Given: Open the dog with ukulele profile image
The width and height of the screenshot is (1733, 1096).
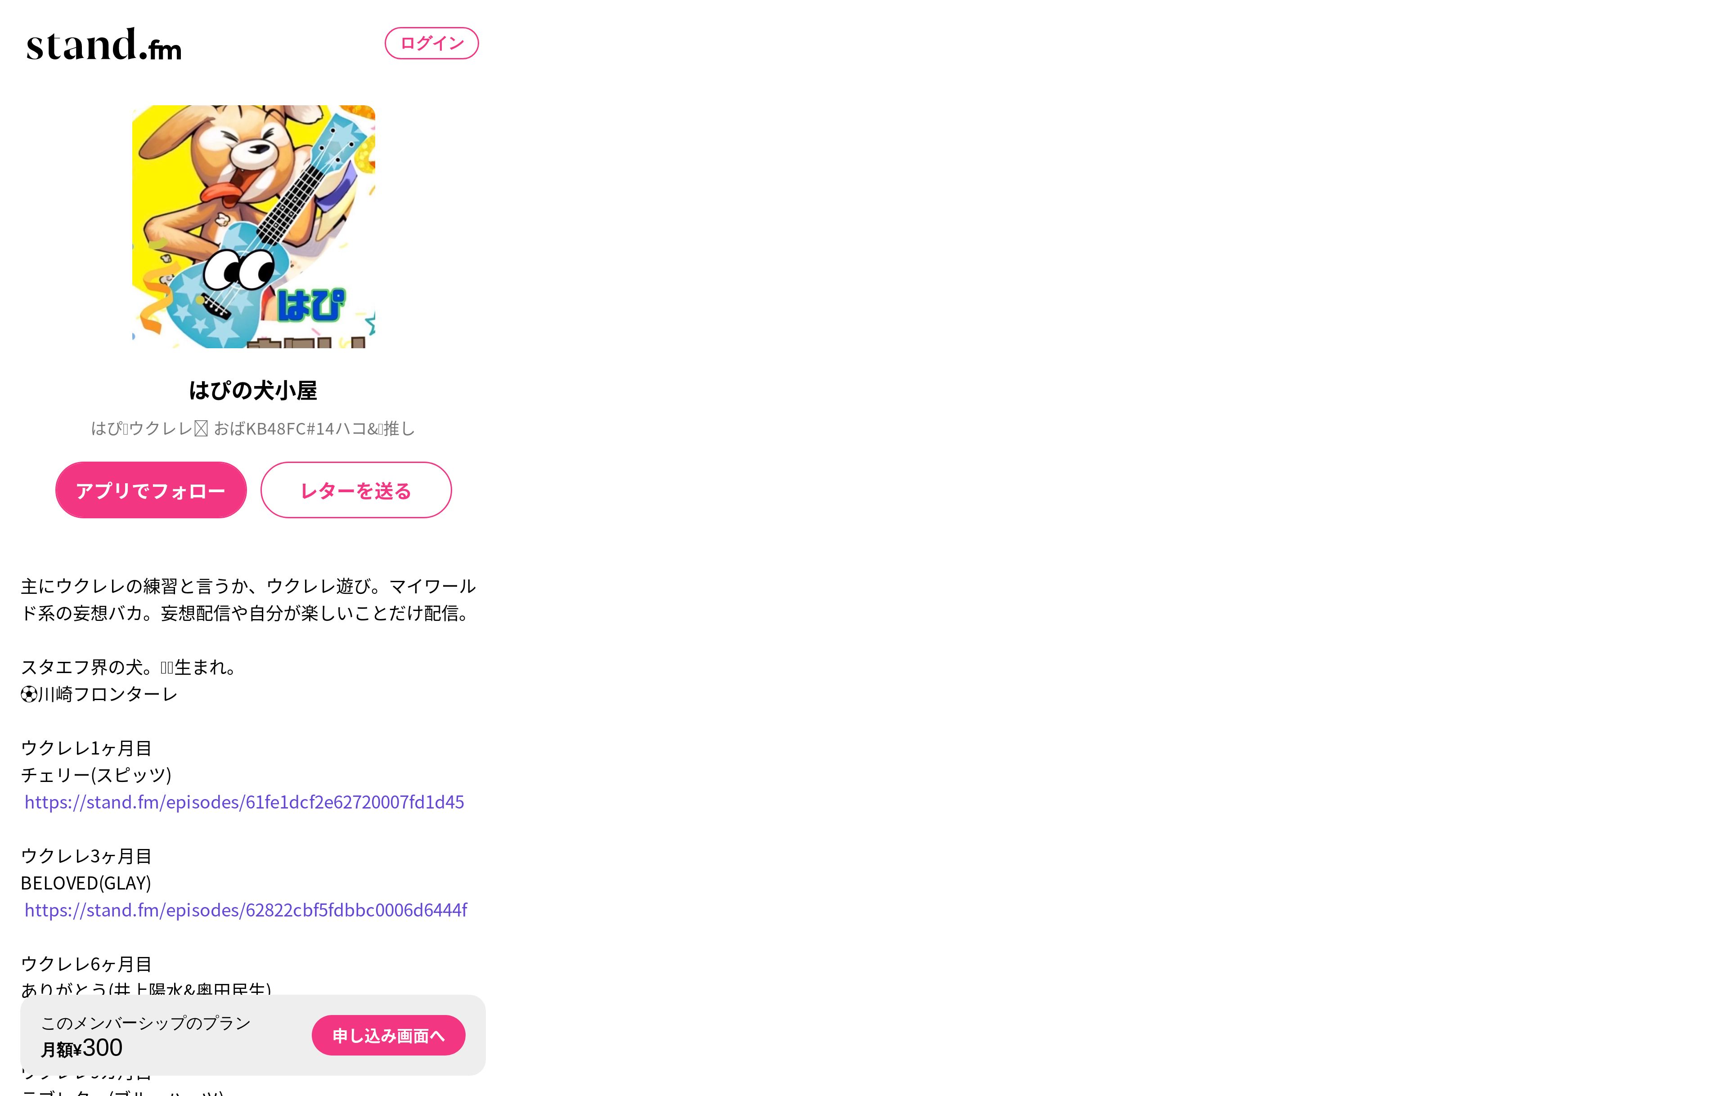Looking at the screenshot, I should [x=253, y=227].
